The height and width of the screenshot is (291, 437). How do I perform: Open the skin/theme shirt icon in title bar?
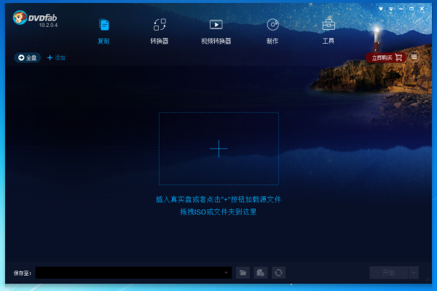click(381, 9)
